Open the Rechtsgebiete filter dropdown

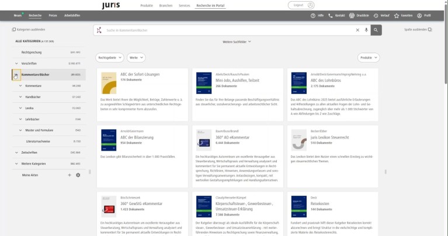pyautogui.click(x=110, y=58)
